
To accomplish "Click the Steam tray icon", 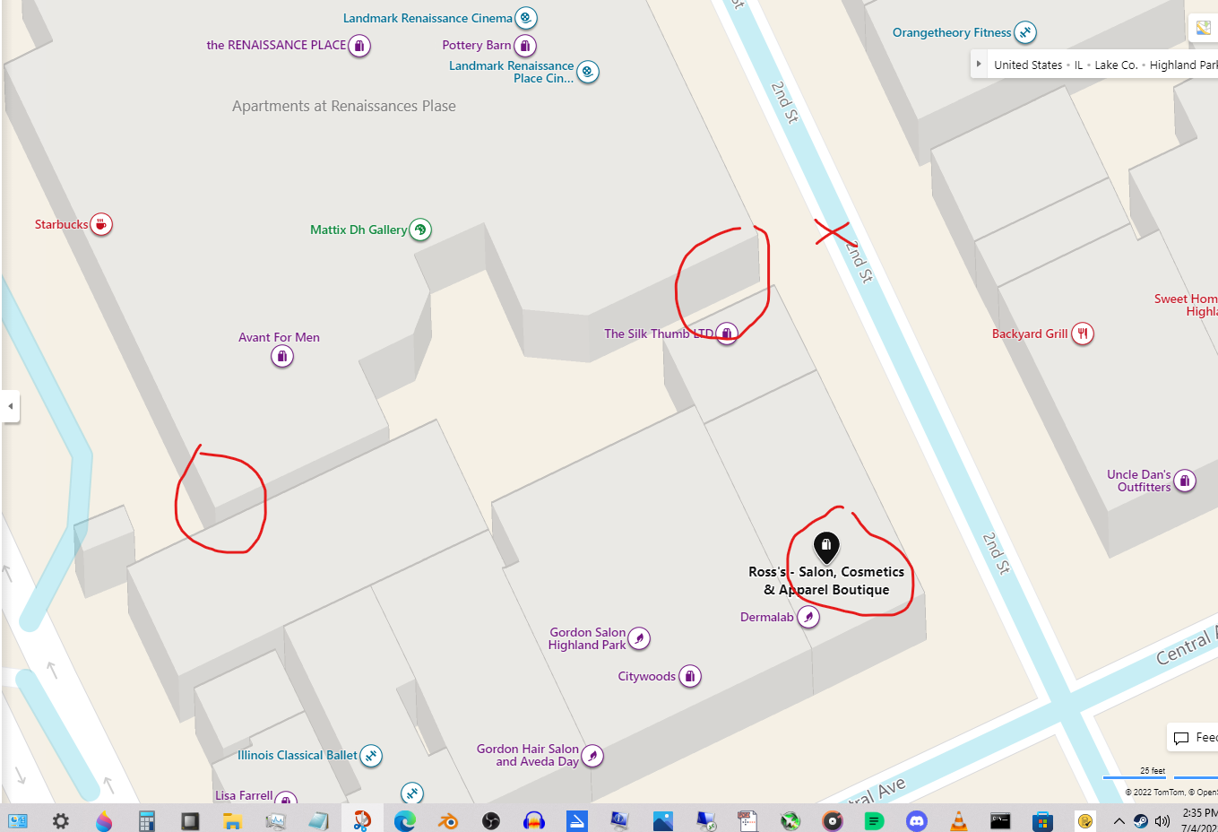I will coord(1141,821).
